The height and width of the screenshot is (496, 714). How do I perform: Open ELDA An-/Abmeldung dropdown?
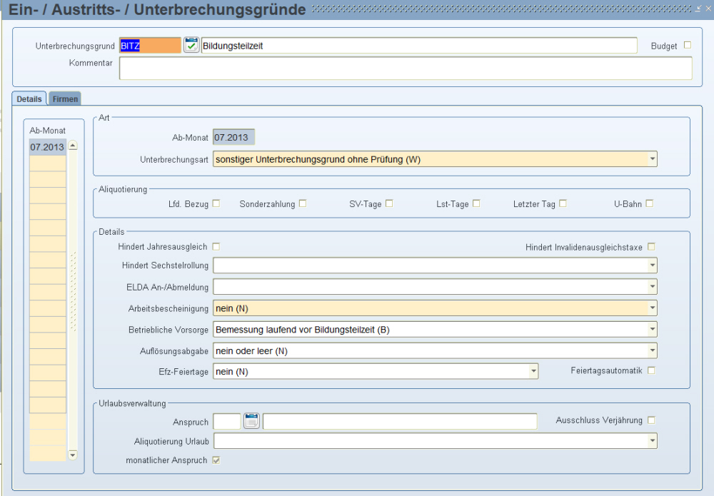click(653, 287)
